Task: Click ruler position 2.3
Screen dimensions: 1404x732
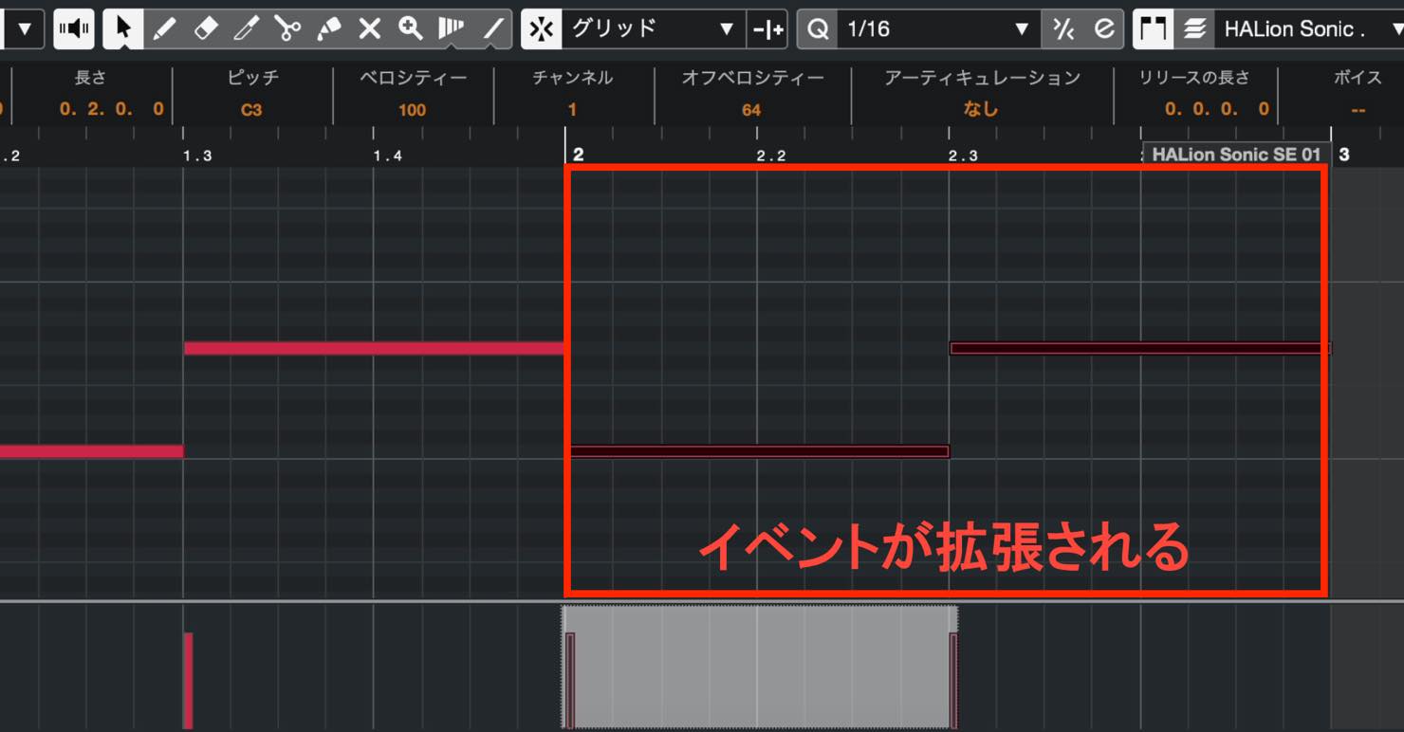Action: [963, 156]
